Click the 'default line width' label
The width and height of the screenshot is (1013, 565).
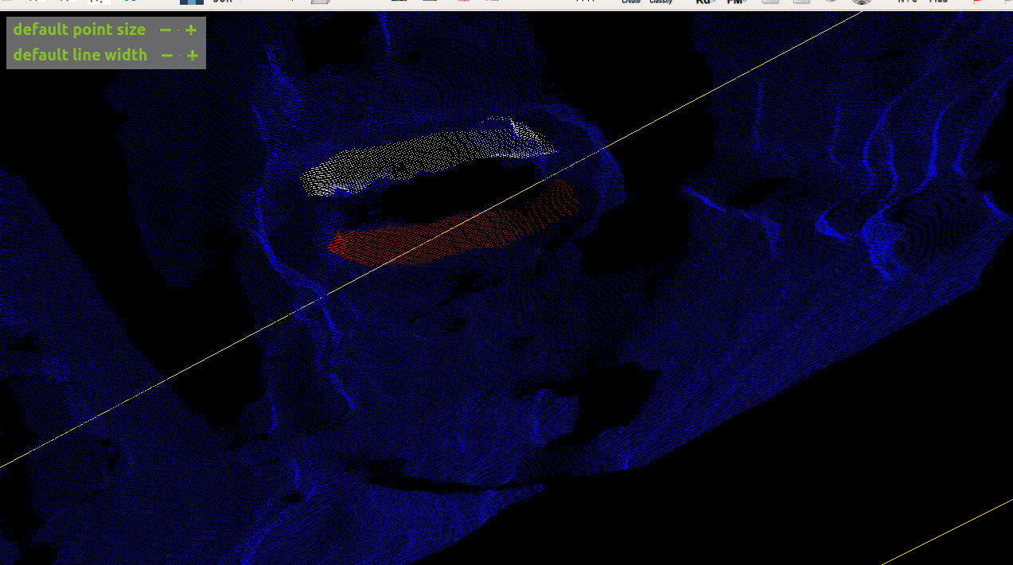pyautogui.click(x=80, y=55)
